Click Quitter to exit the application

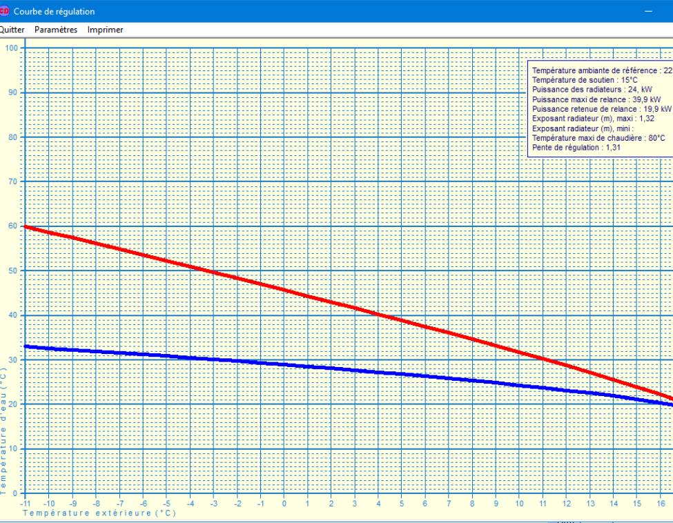(12, 30)
